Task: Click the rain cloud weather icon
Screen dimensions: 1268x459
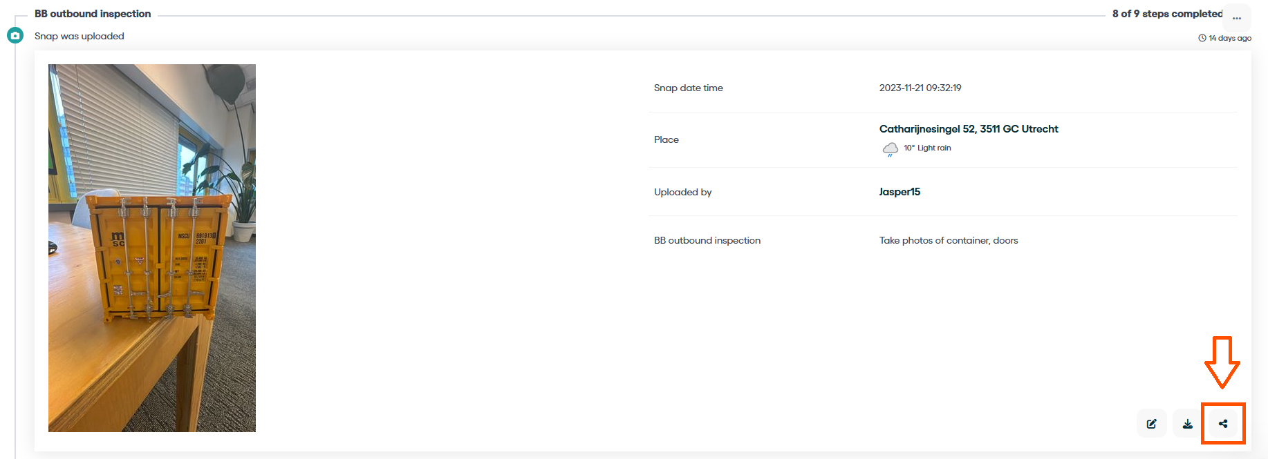Action: (x=890, y=149)
